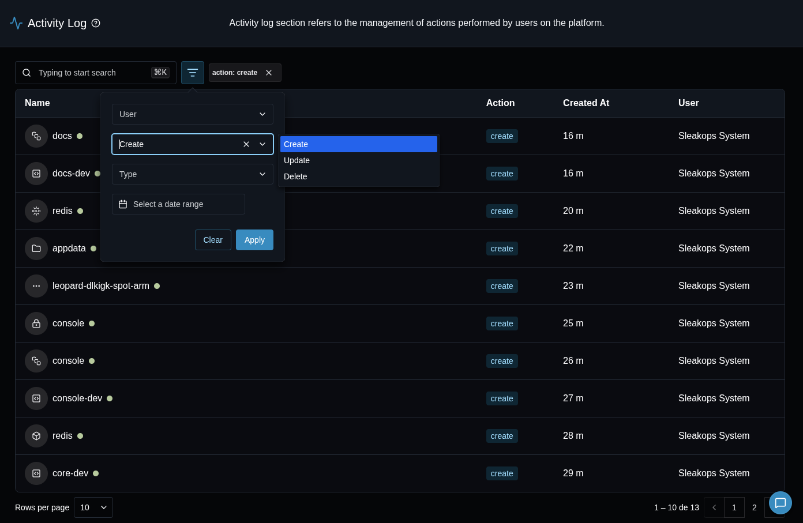Screen dimensions: 803x523
Task: Click the filter icon next to search bar
Action: point(193,73)
